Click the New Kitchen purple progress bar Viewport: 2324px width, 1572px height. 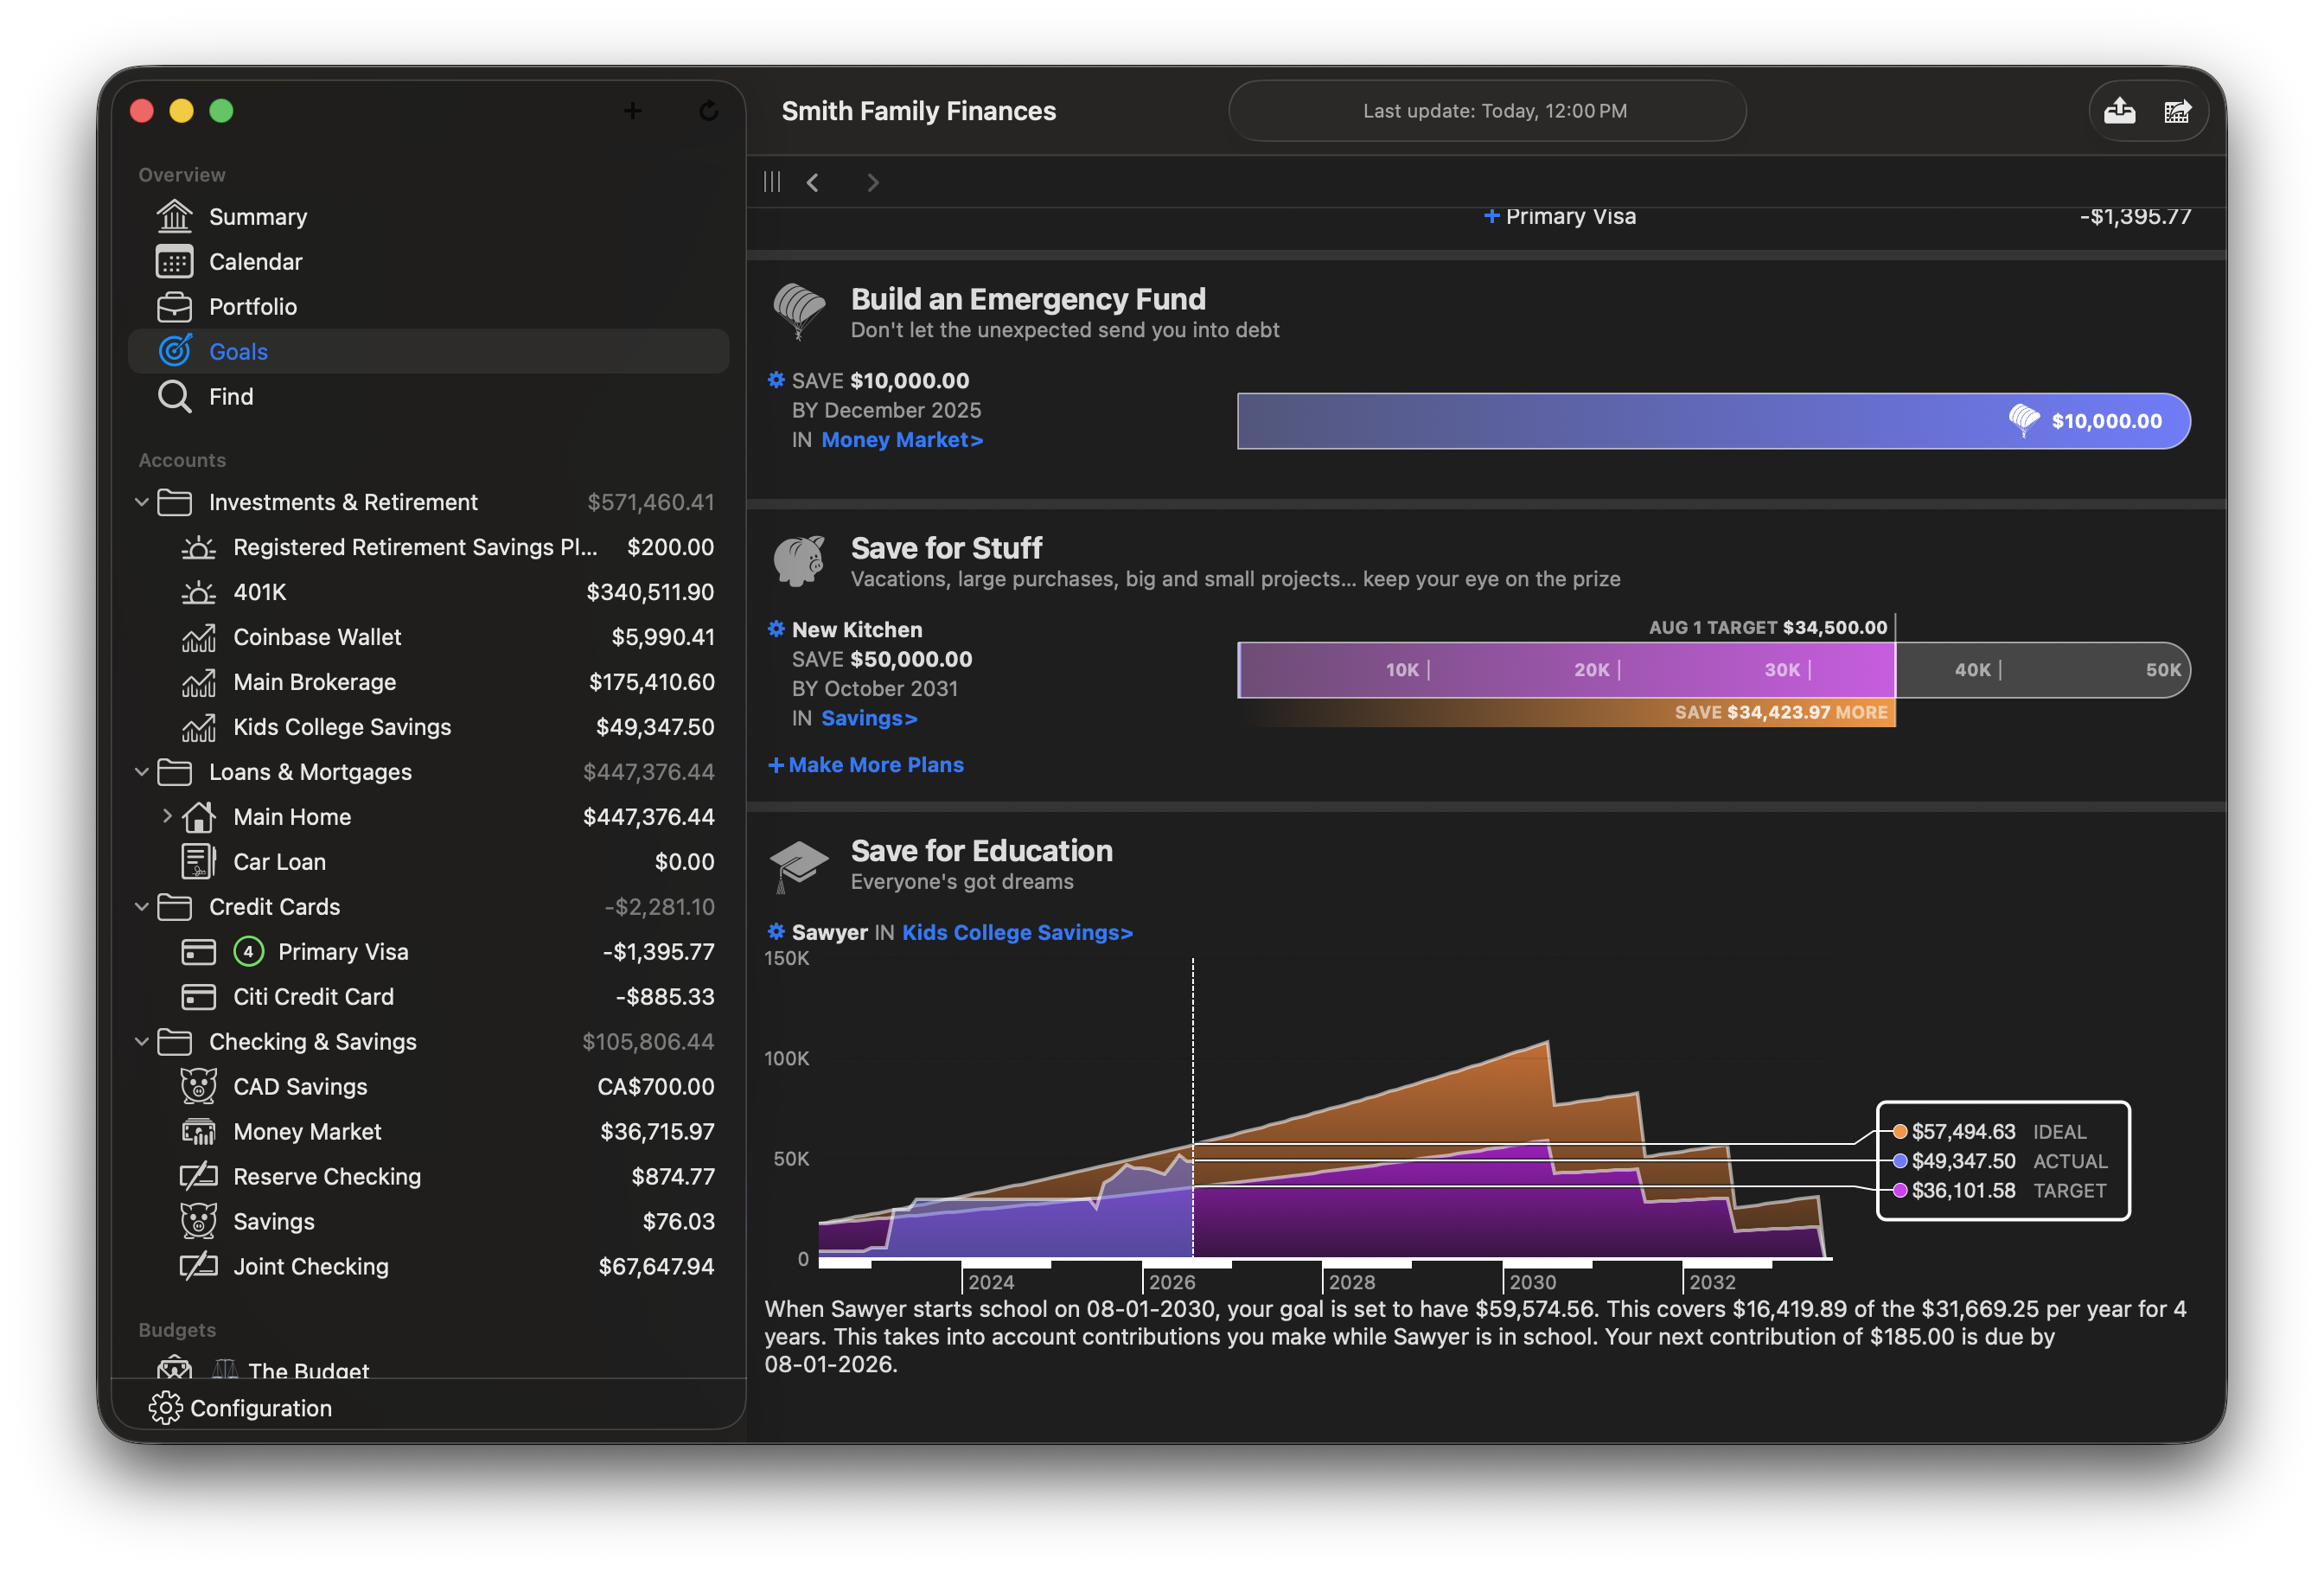[x=1566, y=670]
